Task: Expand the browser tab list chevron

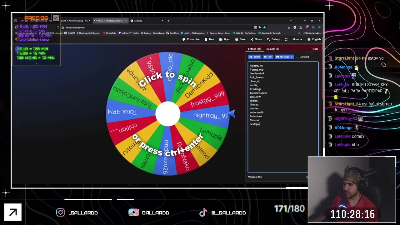Action: click(x=291, y=21)
